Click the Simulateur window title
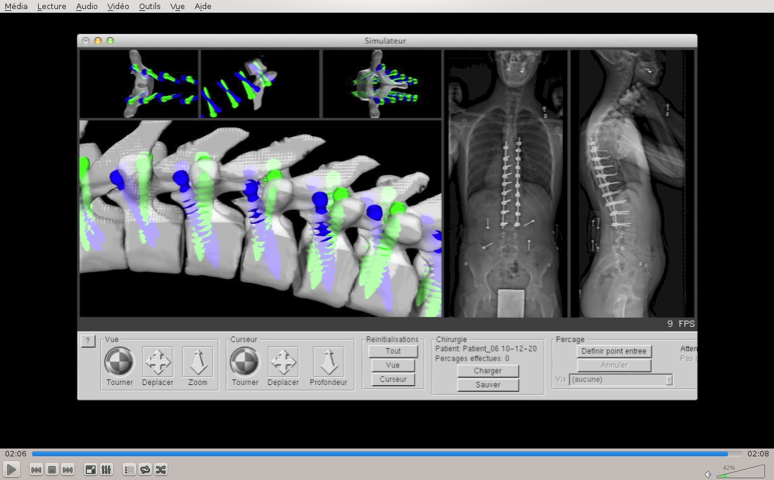 tap(385, 41)
